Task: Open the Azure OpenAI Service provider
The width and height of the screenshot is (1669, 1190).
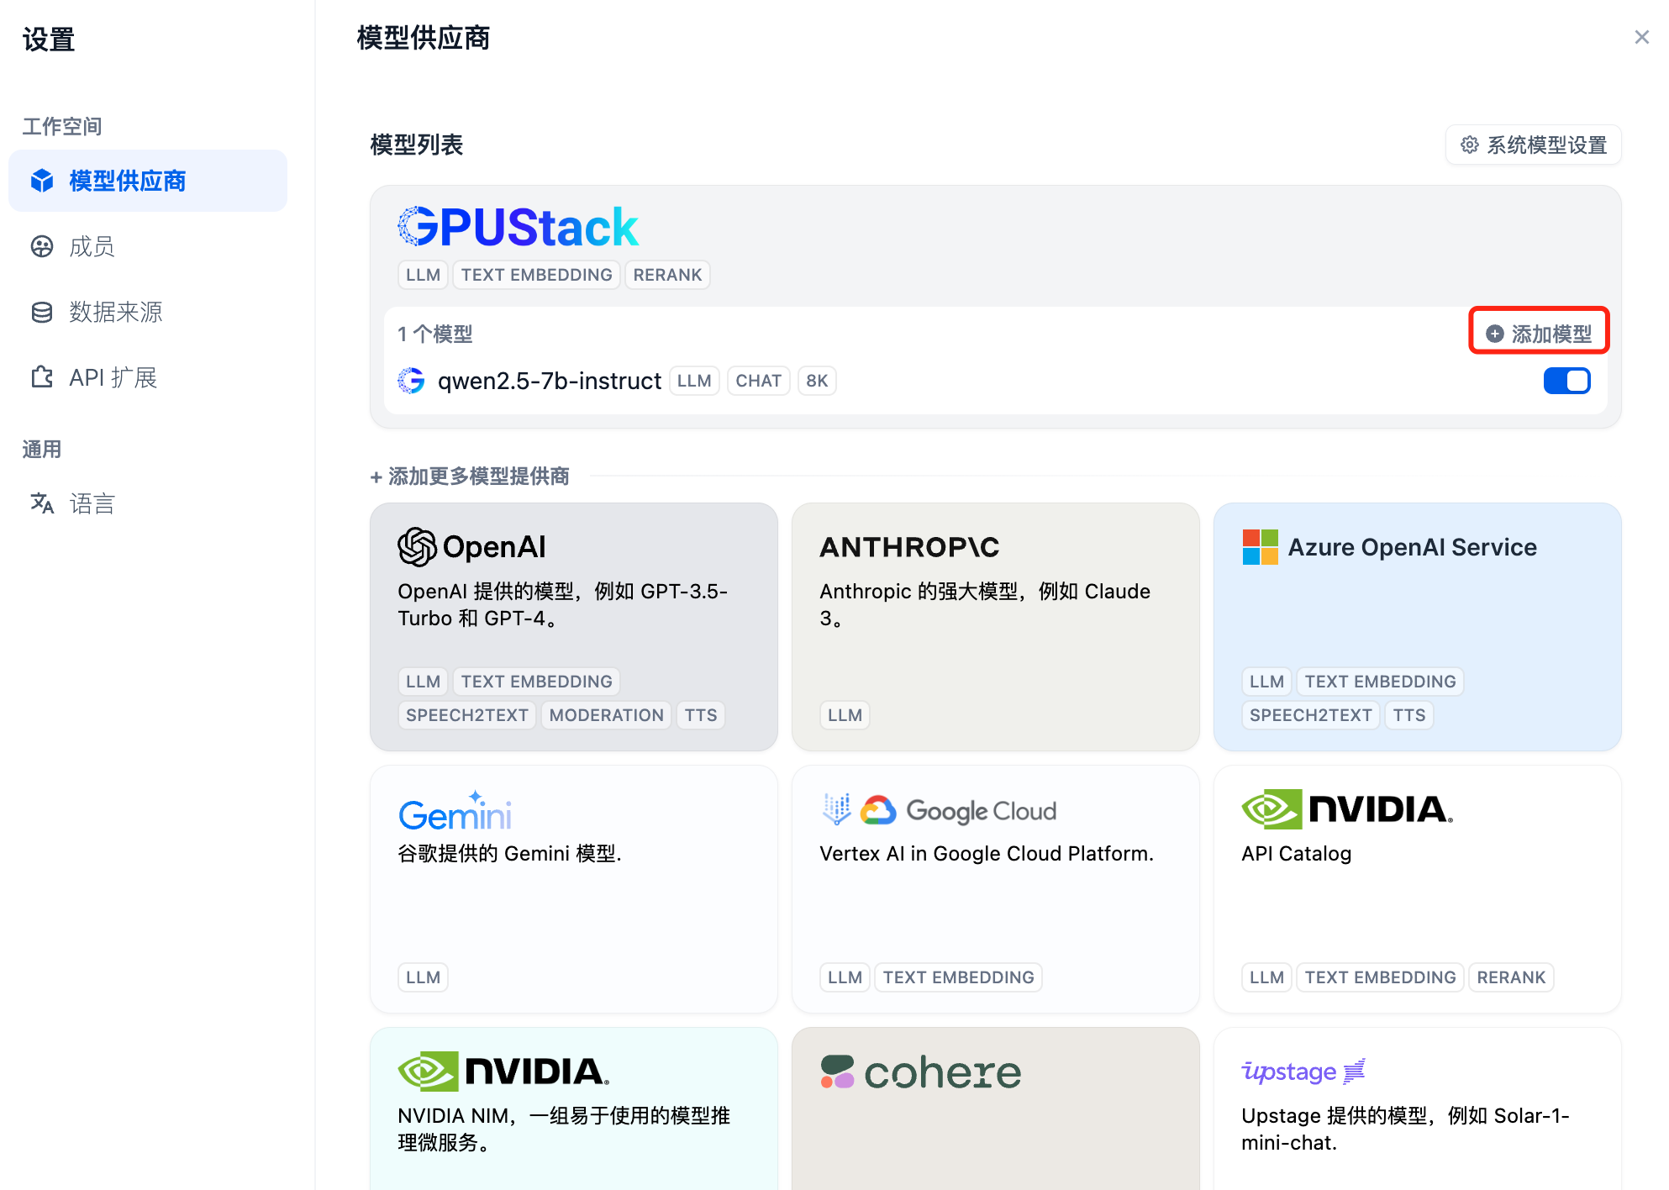Action: (x=1412, y=546)
